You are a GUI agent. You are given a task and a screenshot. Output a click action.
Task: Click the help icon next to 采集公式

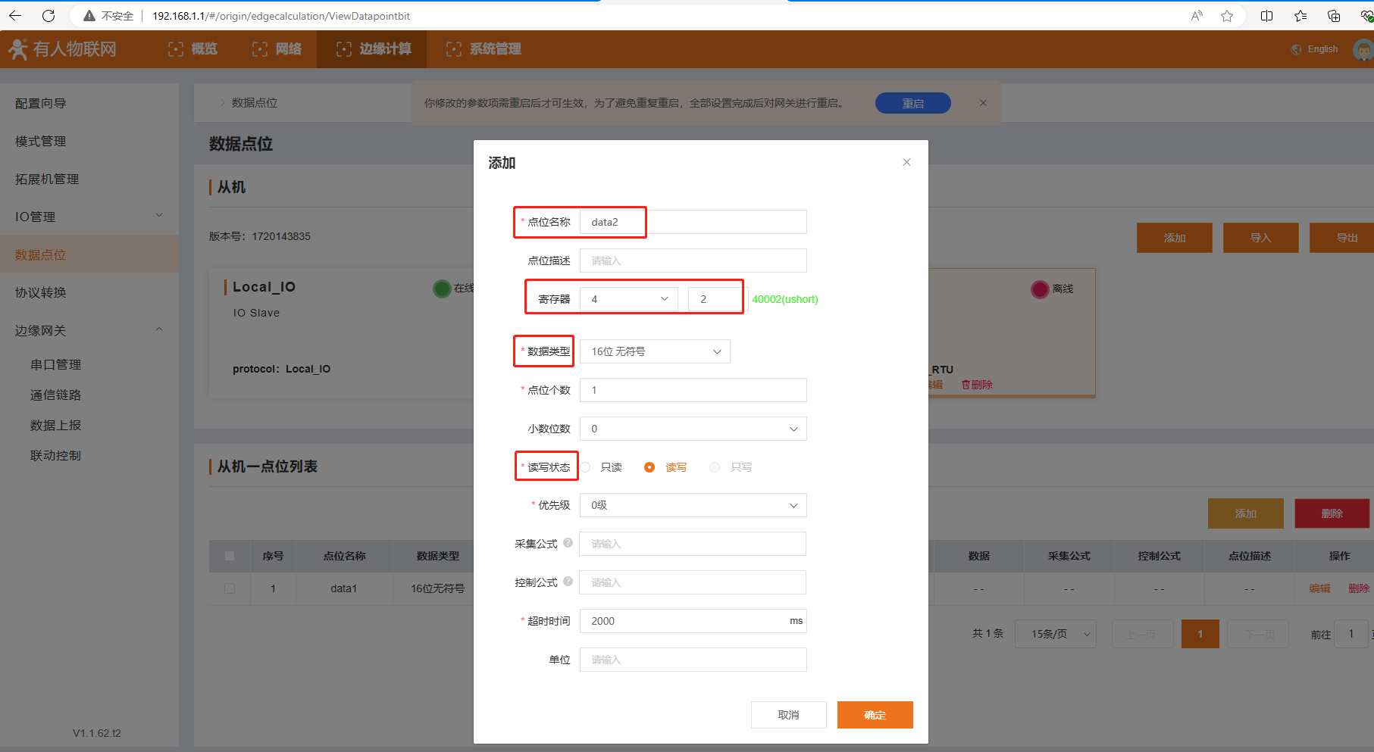[x=568, y=542]
